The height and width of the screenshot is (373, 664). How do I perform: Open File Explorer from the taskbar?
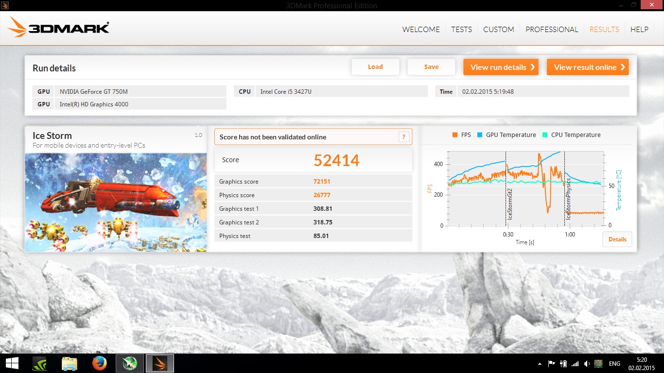[70, 363]
